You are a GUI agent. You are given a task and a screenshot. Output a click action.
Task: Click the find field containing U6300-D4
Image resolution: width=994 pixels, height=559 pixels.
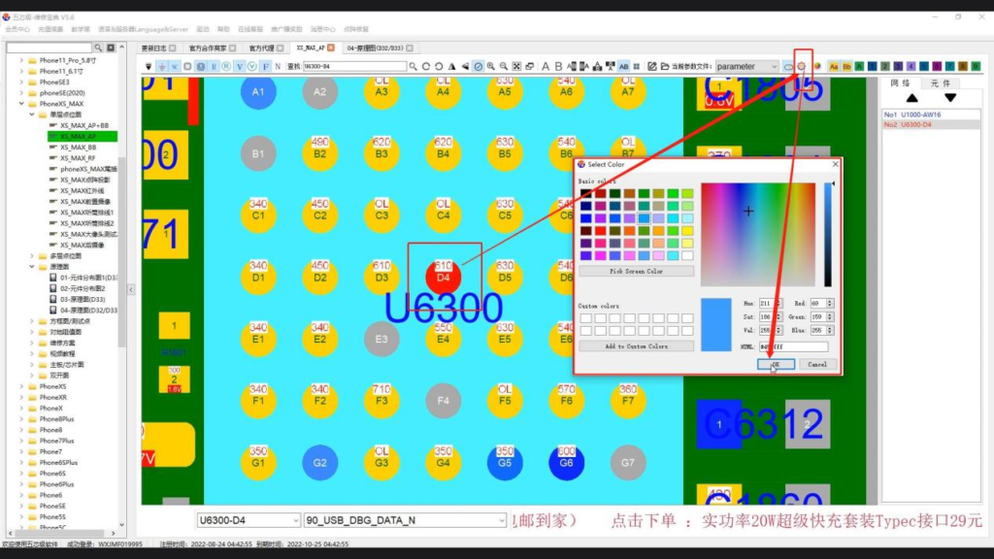click(x=354, y=66)
